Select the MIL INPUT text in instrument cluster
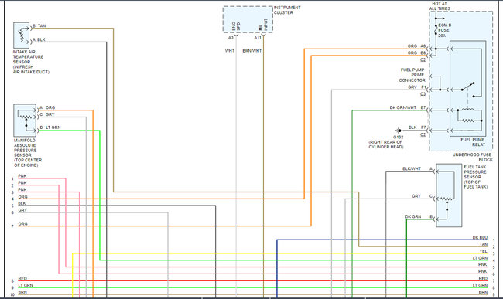This screenshot has height=299, width=503. (263, 25)
